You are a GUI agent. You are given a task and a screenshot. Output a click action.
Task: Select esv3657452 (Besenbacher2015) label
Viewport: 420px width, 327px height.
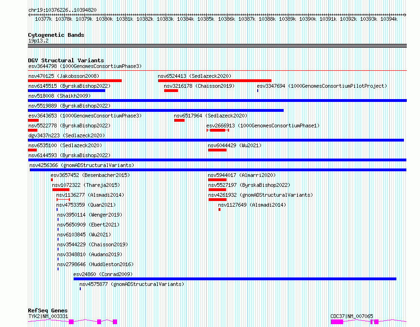[90, 175]
